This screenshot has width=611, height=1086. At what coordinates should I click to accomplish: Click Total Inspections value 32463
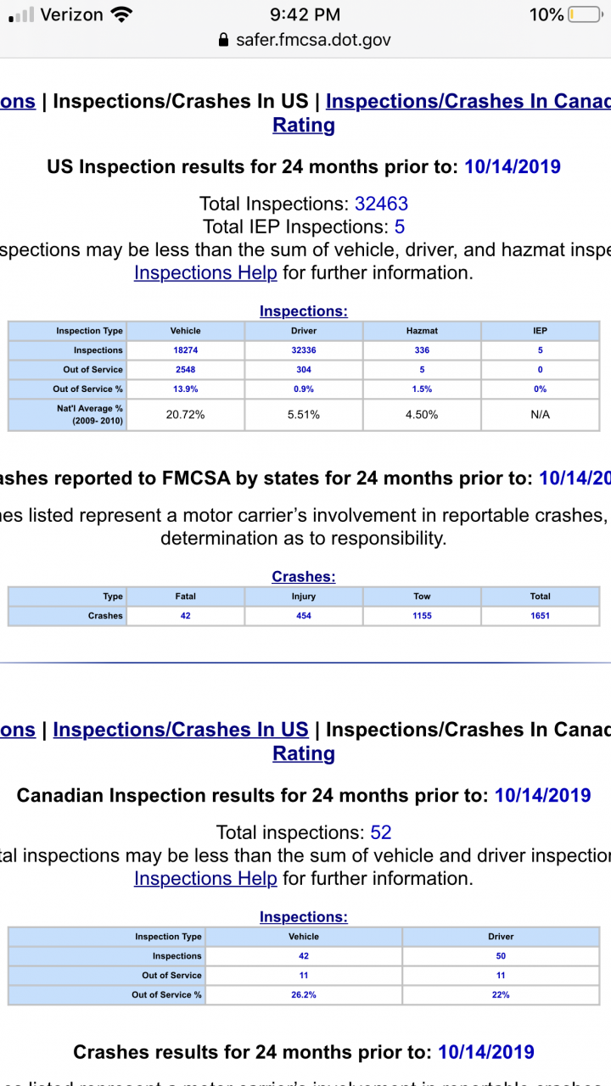tap(381, 204)
